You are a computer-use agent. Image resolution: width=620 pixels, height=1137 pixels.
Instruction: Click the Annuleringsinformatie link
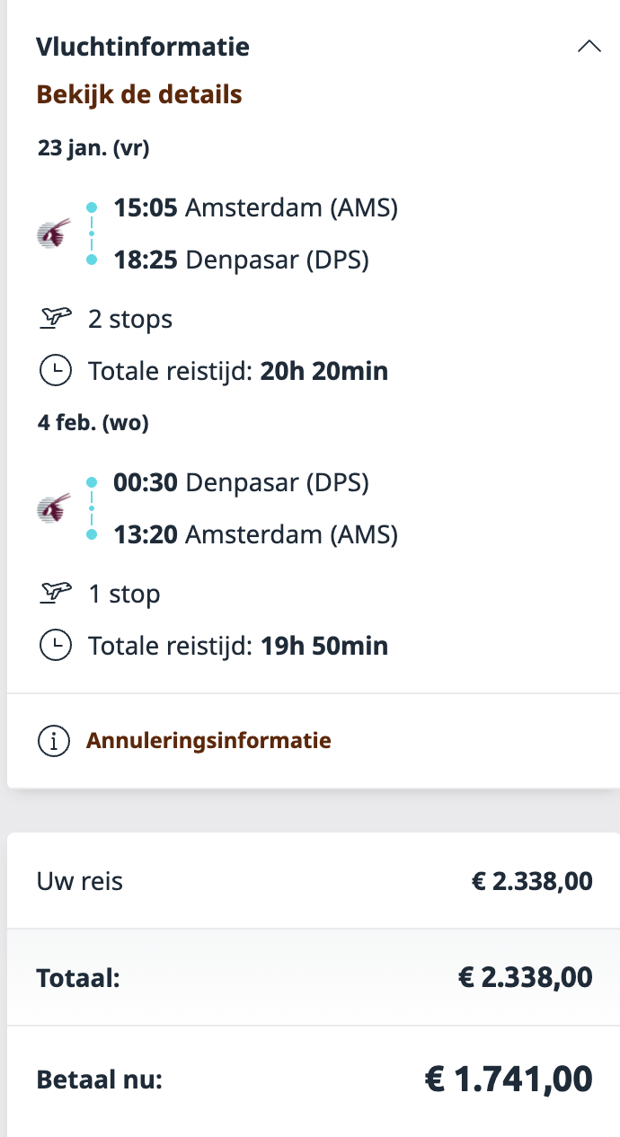pyautogui.click(x=208, y=741)
